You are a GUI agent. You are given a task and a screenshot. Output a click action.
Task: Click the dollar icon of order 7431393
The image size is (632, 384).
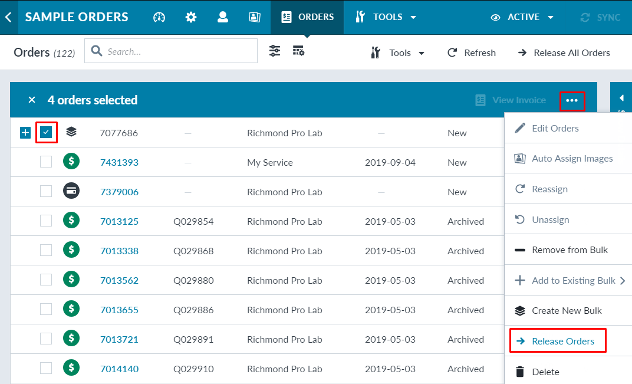[71, 162]
